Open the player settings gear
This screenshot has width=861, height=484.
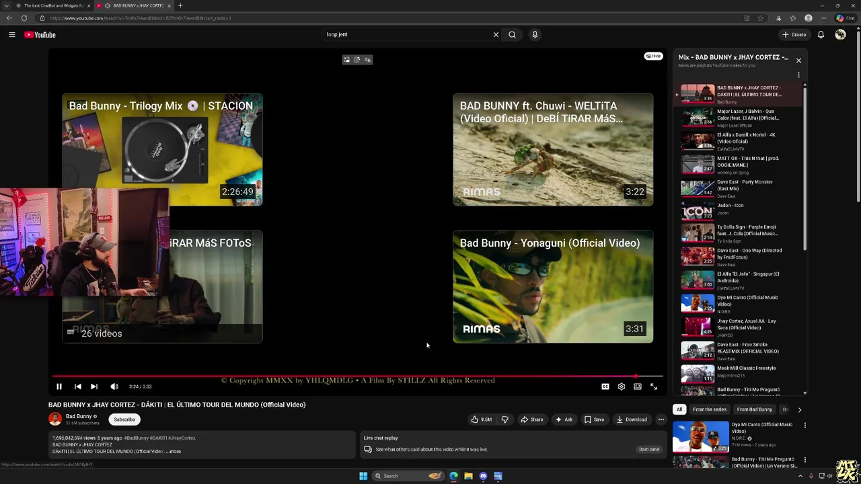622,387
